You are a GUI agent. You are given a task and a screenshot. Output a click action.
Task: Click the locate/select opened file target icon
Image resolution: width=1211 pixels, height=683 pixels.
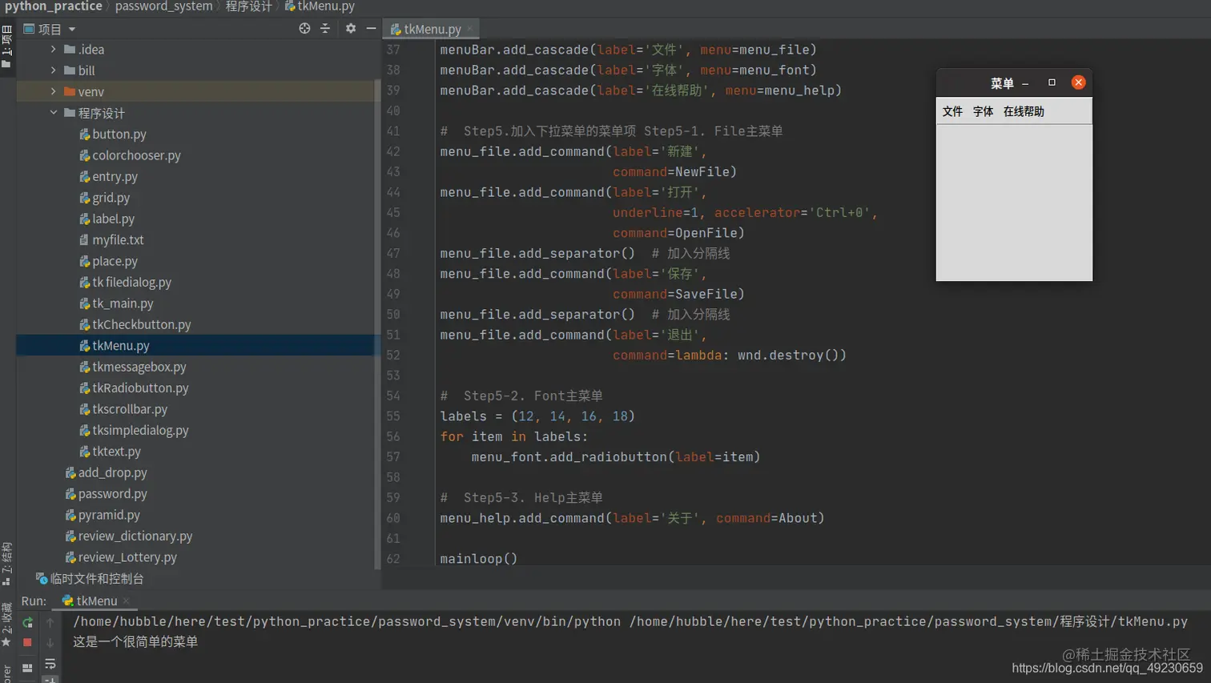coord(304,28)
